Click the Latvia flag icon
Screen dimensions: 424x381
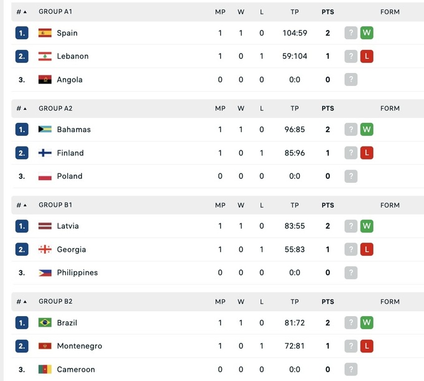click(45, 226)
